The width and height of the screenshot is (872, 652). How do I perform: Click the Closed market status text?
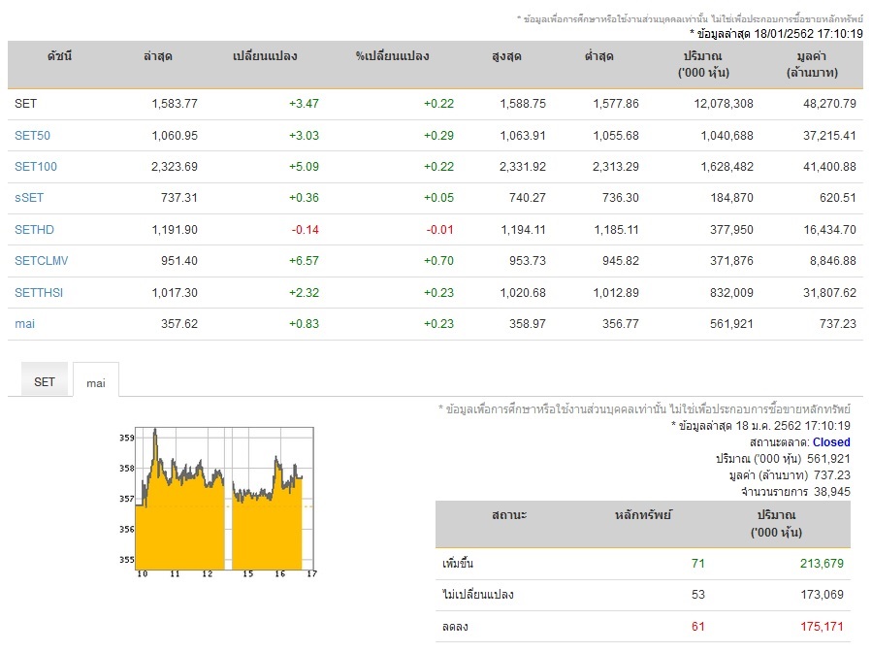831,442
